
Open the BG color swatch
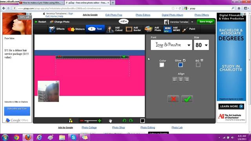(198, 65)
